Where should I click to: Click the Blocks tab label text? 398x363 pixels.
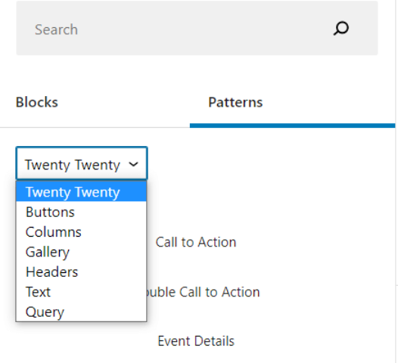click(x=37, y=103)
